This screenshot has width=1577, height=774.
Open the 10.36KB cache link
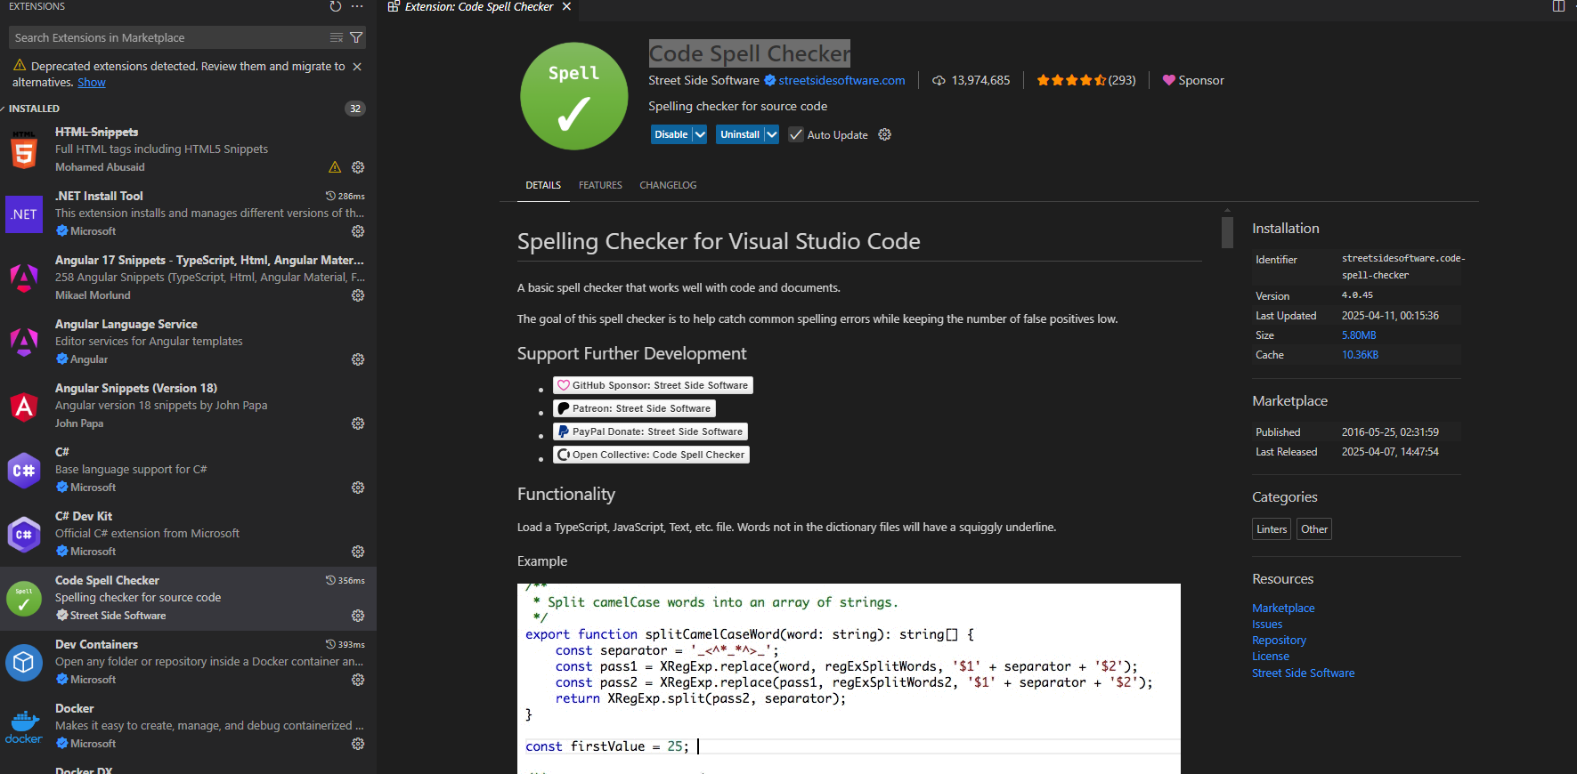(x=1360, y=355)
